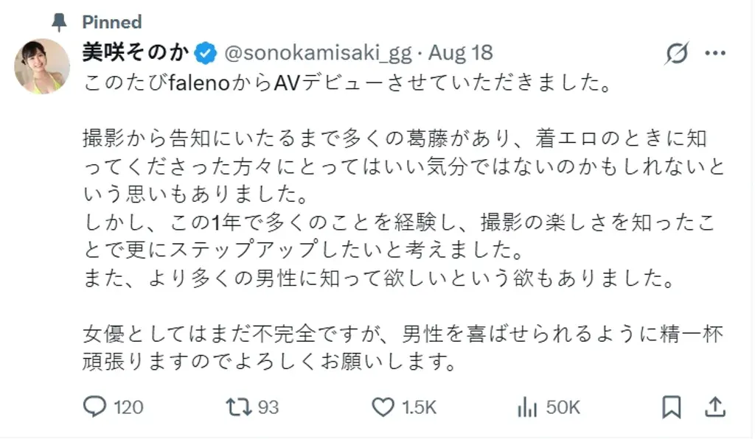
Task: Open the profile picture avatar
Action: pyautogui.click(x=42, y=66)
